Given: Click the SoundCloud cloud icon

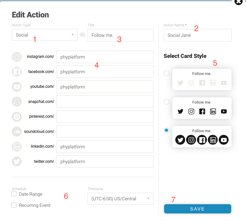Looking at the screenshot, I should pyautogui.click(x=17, y=132).
